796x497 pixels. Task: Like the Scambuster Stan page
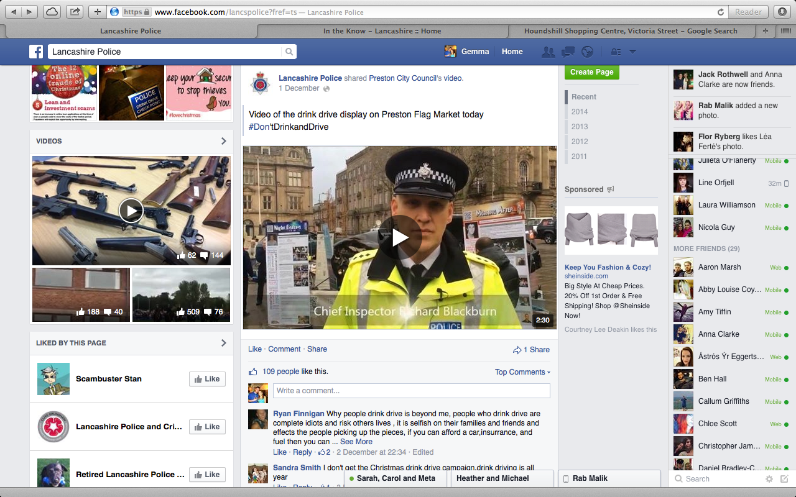pyautogui.click(x=207, y=379)
